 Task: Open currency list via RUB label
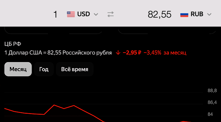(x=197, y=14)
